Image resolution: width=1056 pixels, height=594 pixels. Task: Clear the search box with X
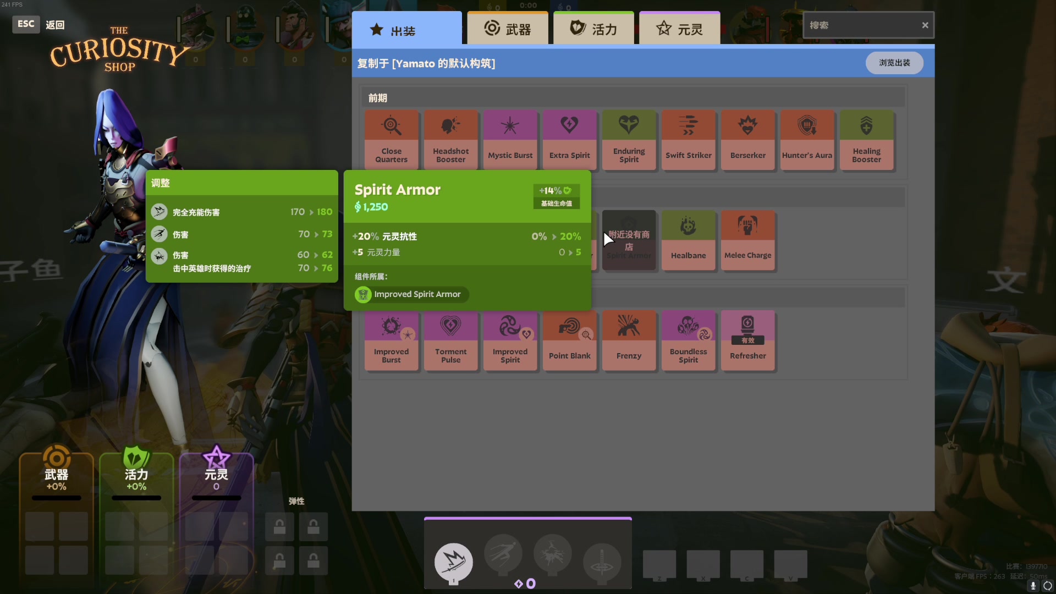(925, 25)
